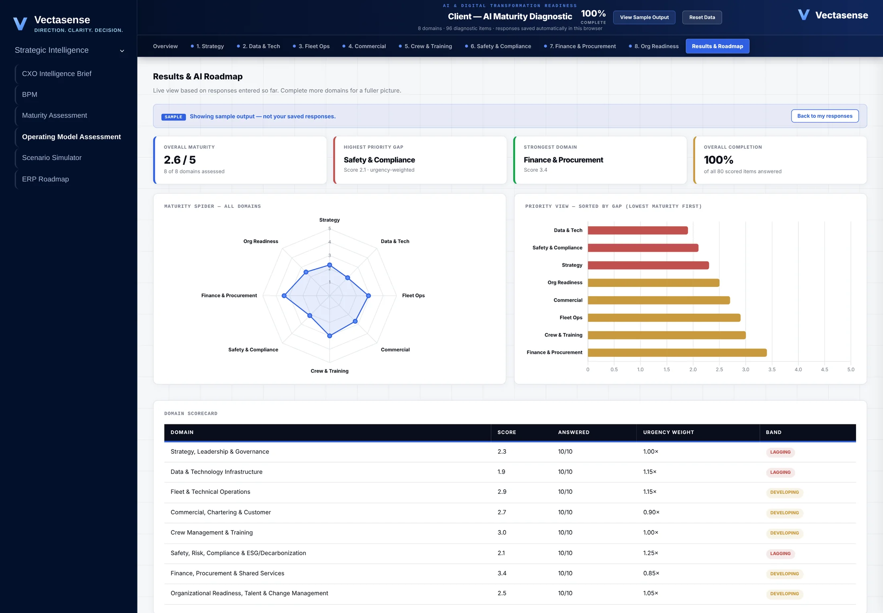
Task: Click the Strategy bar in priority view
Action: [648, 265]
